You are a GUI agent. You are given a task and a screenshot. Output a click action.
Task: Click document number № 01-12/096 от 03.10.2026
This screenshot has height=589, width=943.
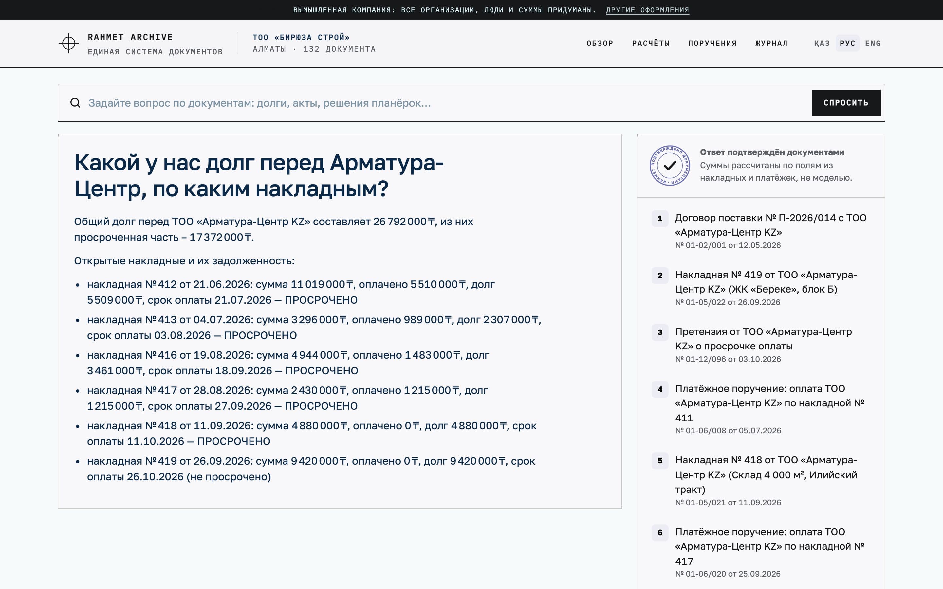(728, 359)
